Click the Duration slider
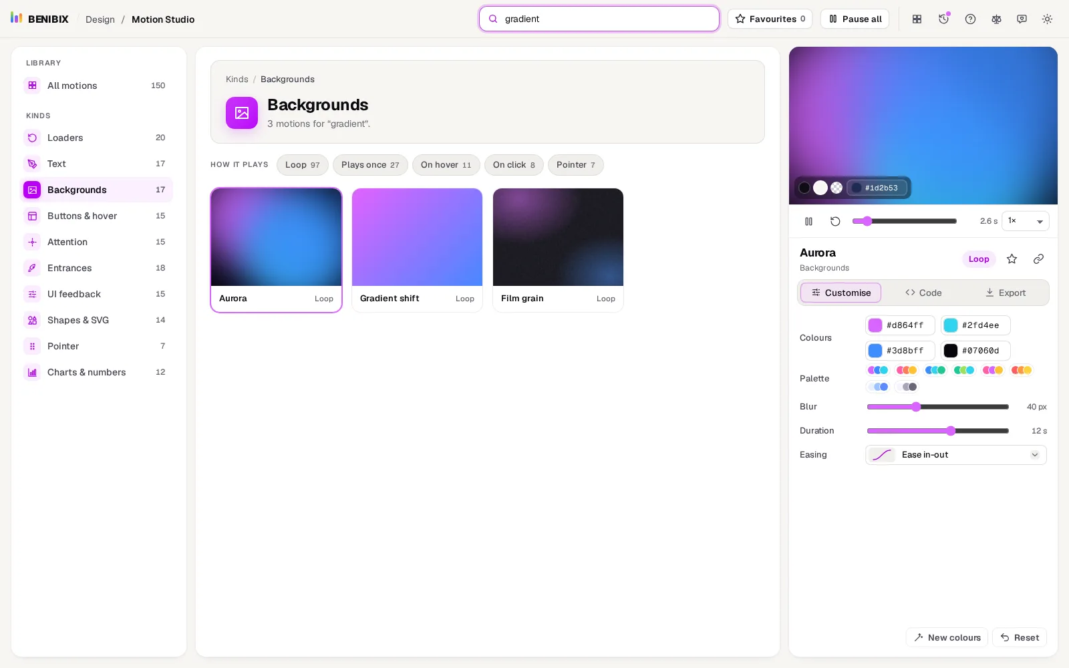The height and width of the screenshot is (668, 1069). [937, 431]
